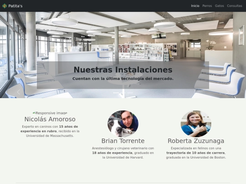
Task: Click the Patita's brand name
Action: (x=15, y=6)
